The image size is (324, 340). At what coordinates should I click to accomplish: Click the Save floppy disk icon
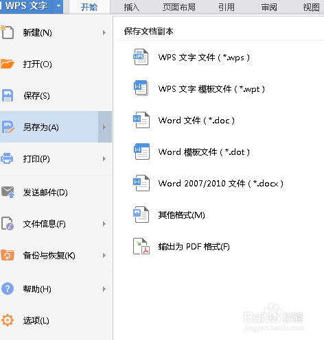(8, 95)
